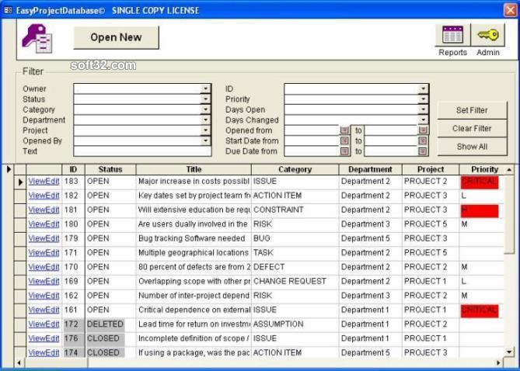Click the vertical scrollbar down arrow
This screenshot has height=371, width=520.
(x=509, y=352)
